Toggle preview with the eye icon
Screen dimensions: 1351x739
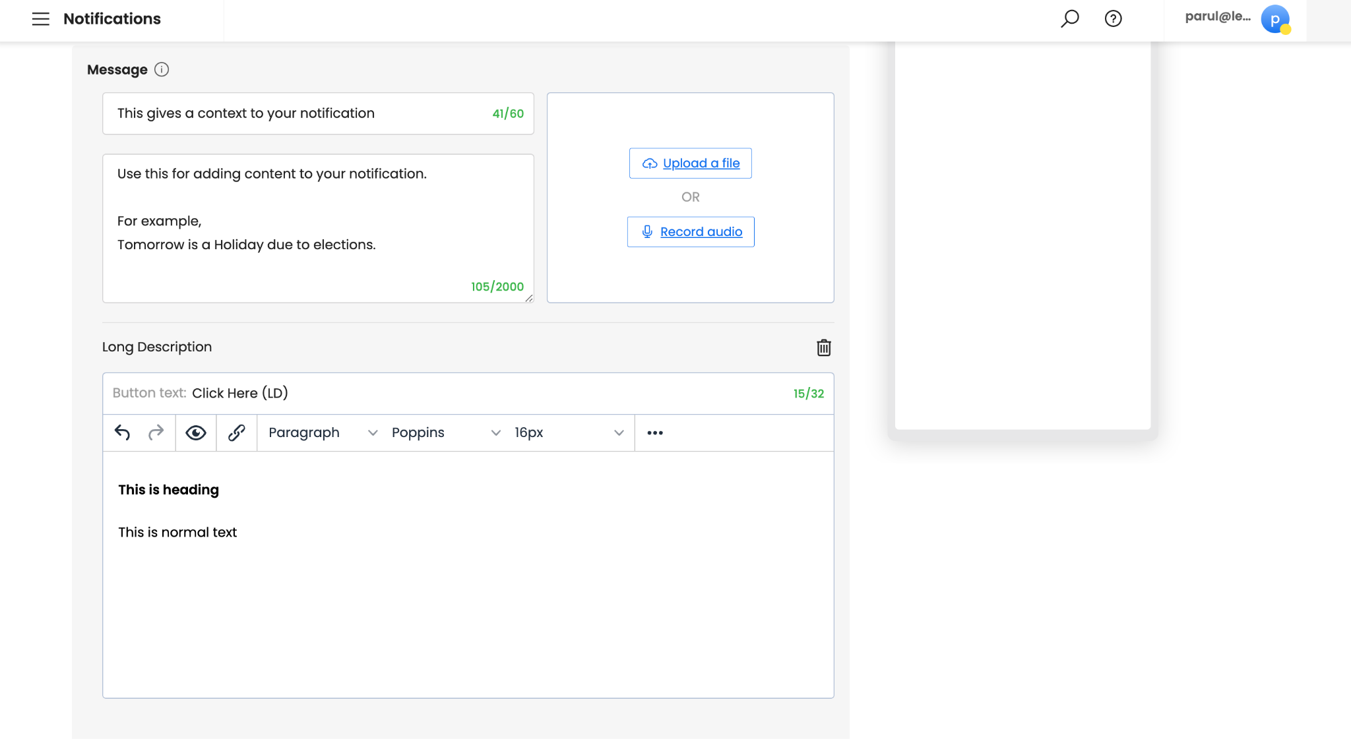pyautogui.click(x=196, y=432)
